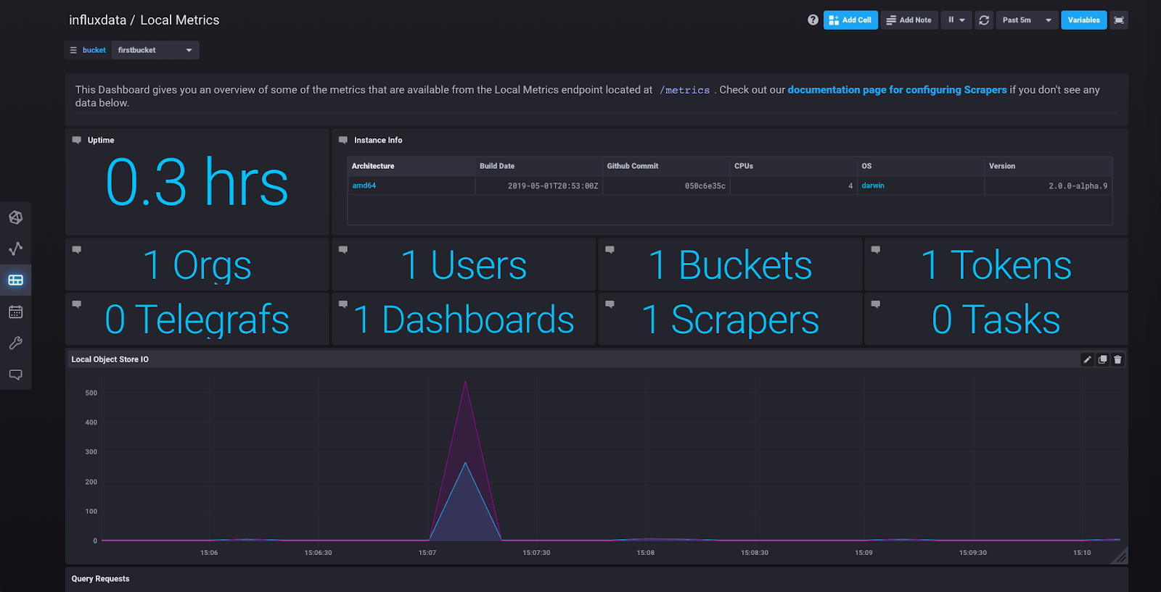
Task: Click the 1 Tokens stat
Action: click(x=996, y=265)
